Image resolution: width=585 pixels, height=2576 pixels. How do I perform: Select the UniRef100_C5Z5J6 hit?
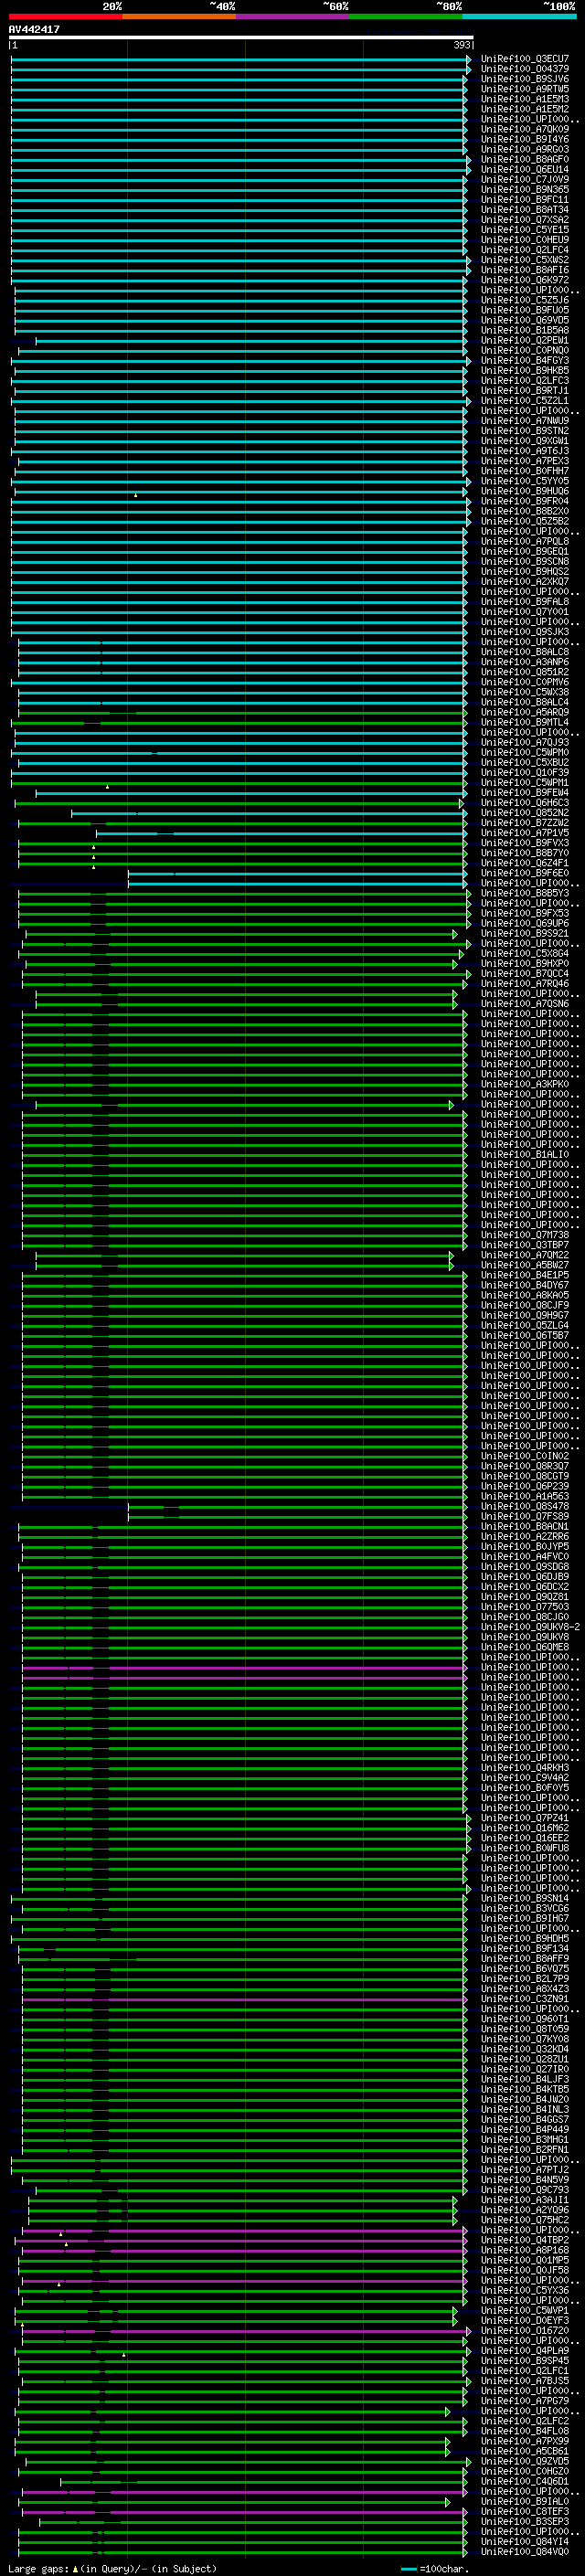click(x=524, y=300)
